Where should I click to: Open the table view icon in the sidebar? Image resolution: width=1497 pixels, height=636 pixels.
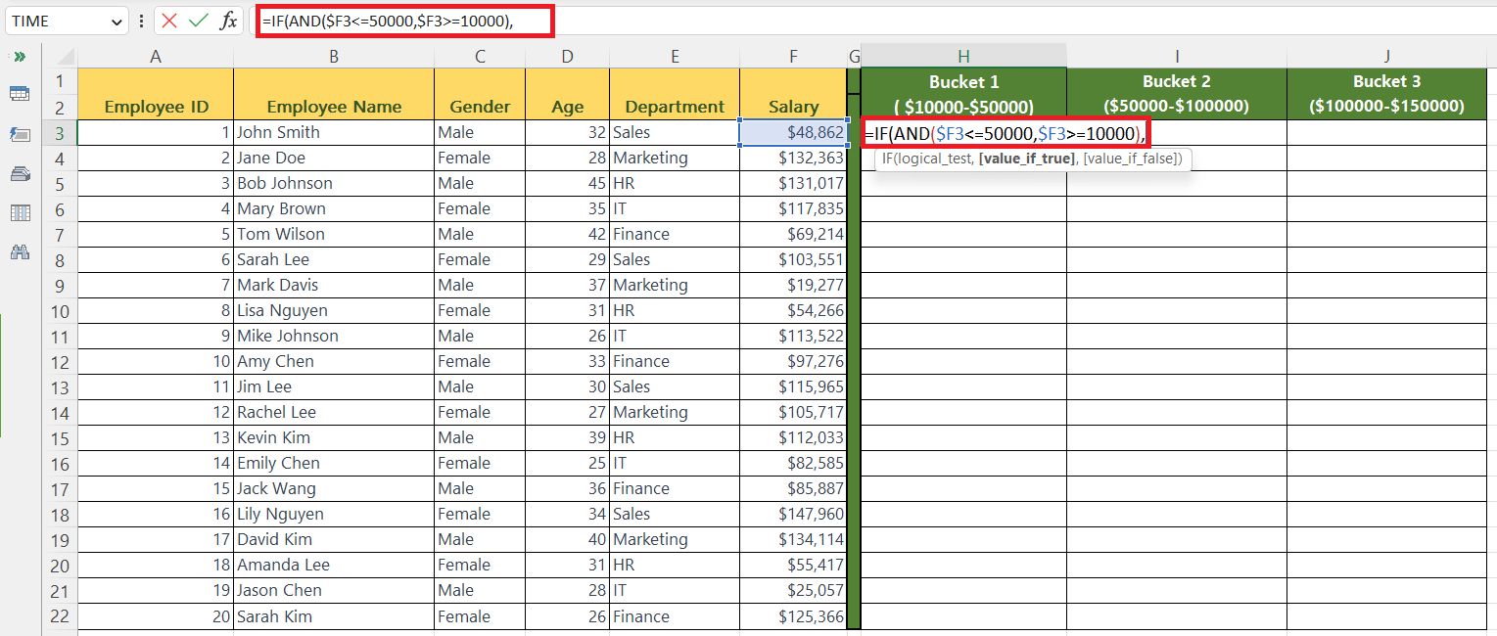pyautogui.click(x=20, y=93)
